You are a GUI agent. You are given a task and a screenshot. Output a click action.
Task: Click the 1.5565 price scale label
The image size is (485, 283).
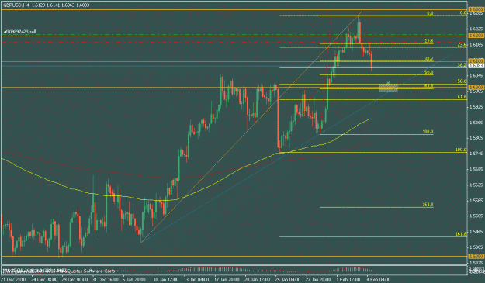pyautogui.click(x=476, y=201)
